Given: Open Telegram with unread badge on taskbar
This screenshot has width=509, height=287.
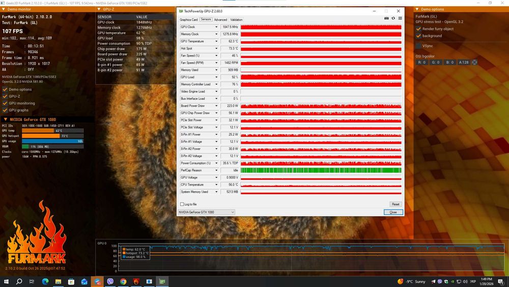Looking at the screenshot, I should [x=97, y=281].
